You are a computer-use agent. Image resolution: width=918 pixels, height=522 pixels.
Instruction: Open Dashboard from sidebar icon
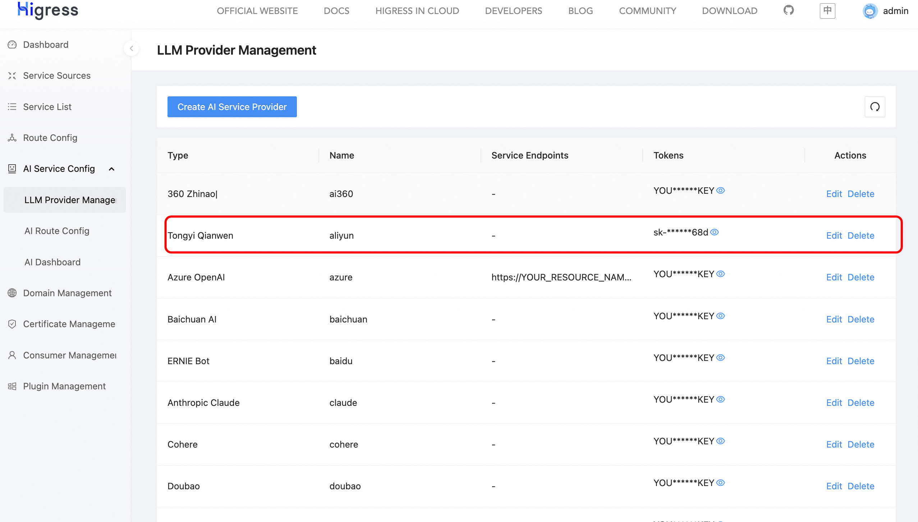(12, 45)
